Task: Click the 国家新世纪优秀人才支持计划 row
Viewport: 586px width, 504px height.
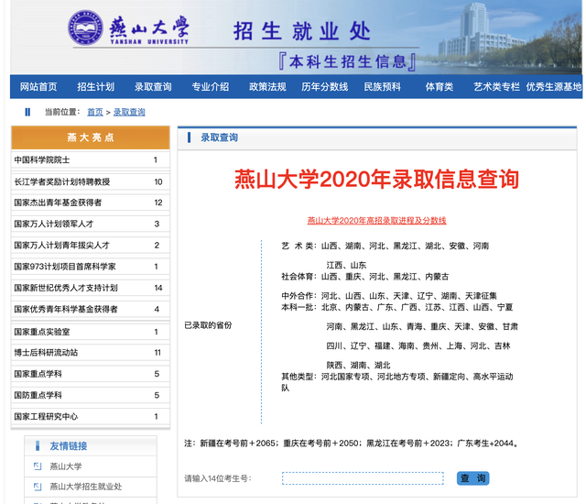Action: 91,288
